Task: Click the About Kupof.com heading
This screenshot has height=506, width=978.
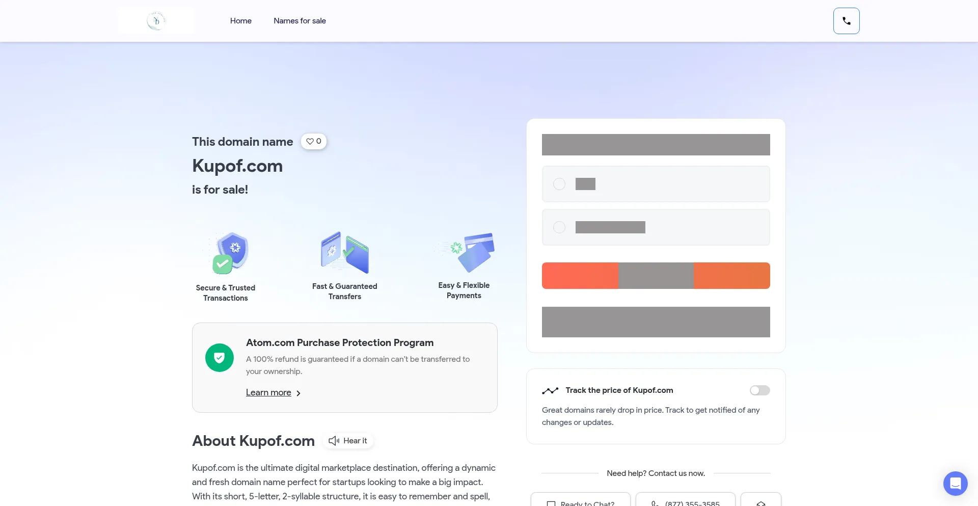Action: 253,441
